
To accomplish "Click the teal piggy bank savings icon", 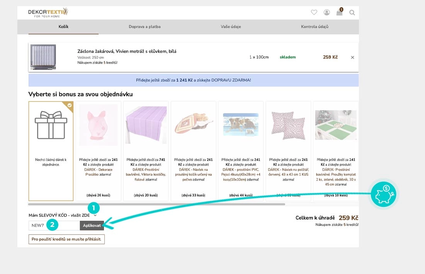I will [x=383, y=195].
